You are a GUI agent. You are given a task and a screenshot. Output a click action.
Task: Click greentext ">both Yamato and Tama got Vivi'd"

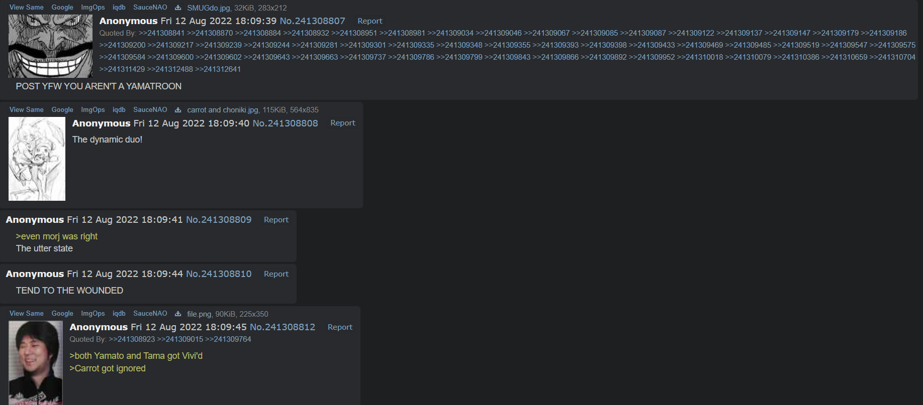click(x=136, y=356)
